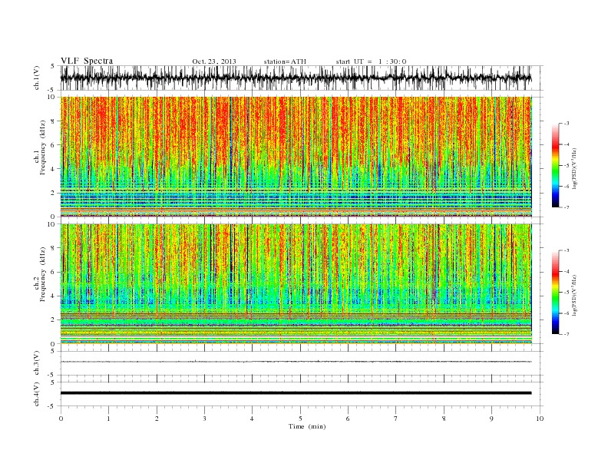Click the 'VLF Spectra' title text
Viewport: 608px width, 470px height.
coord(87,61)
